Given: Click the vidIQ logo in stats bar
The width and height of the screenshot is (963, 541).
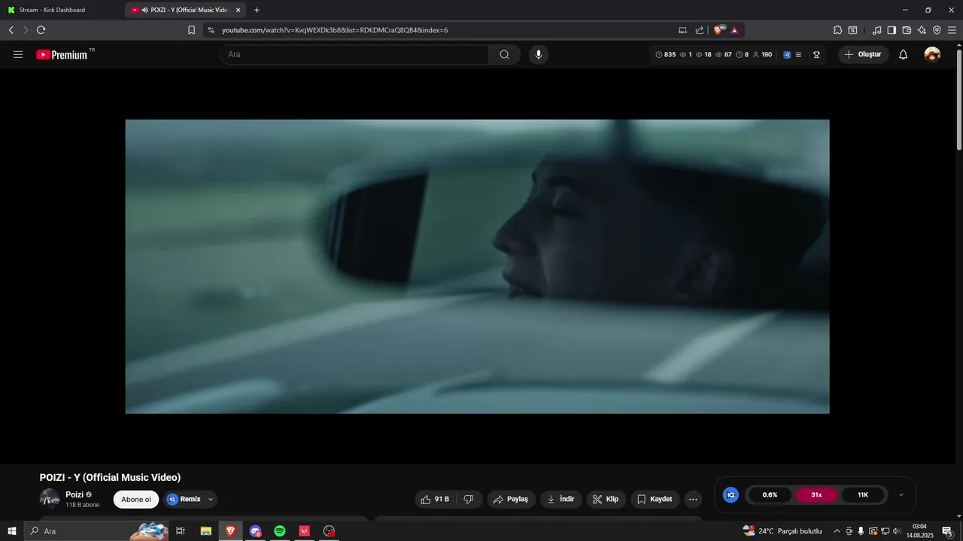Looking at the screenshot, I should pos(787,55).
